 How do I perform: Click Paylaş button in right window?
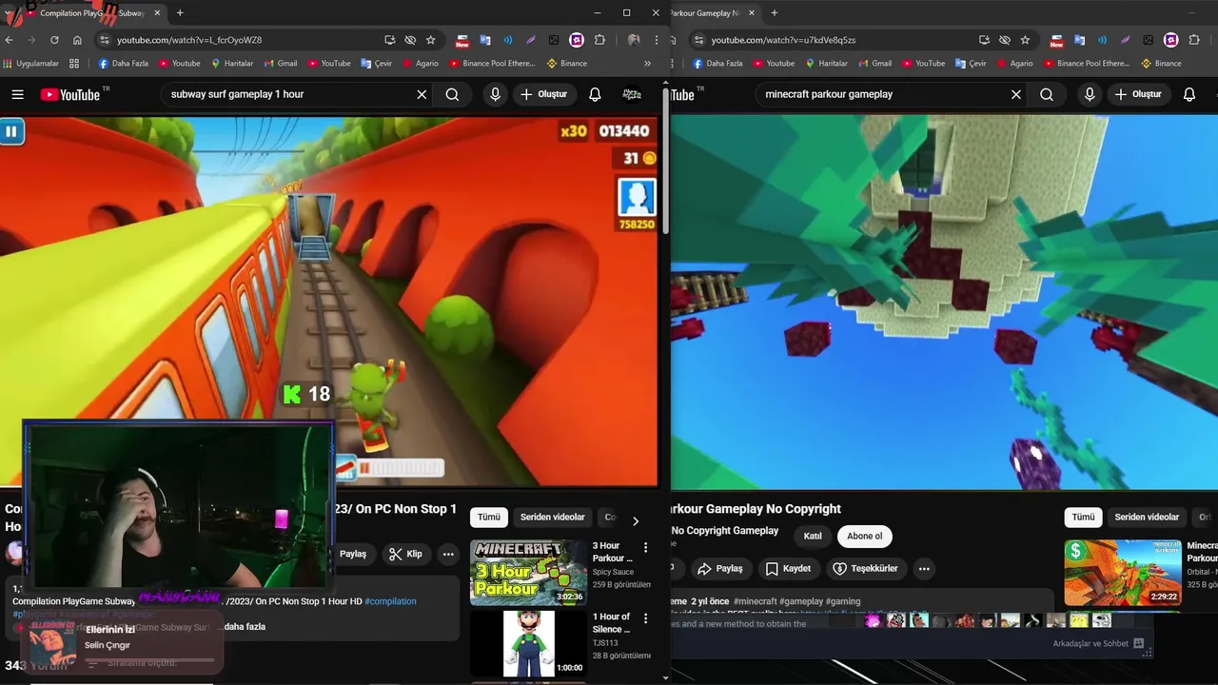click(x=719, y=569)
